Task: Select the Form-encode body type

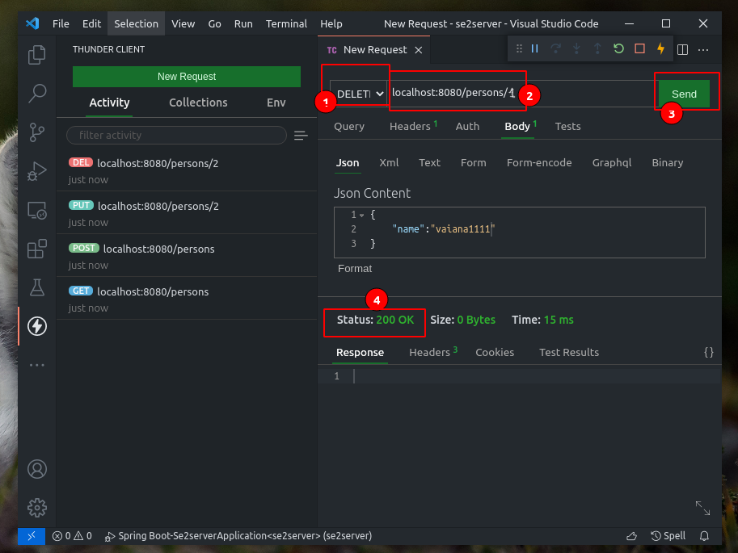Action: [x=539, y=163]
